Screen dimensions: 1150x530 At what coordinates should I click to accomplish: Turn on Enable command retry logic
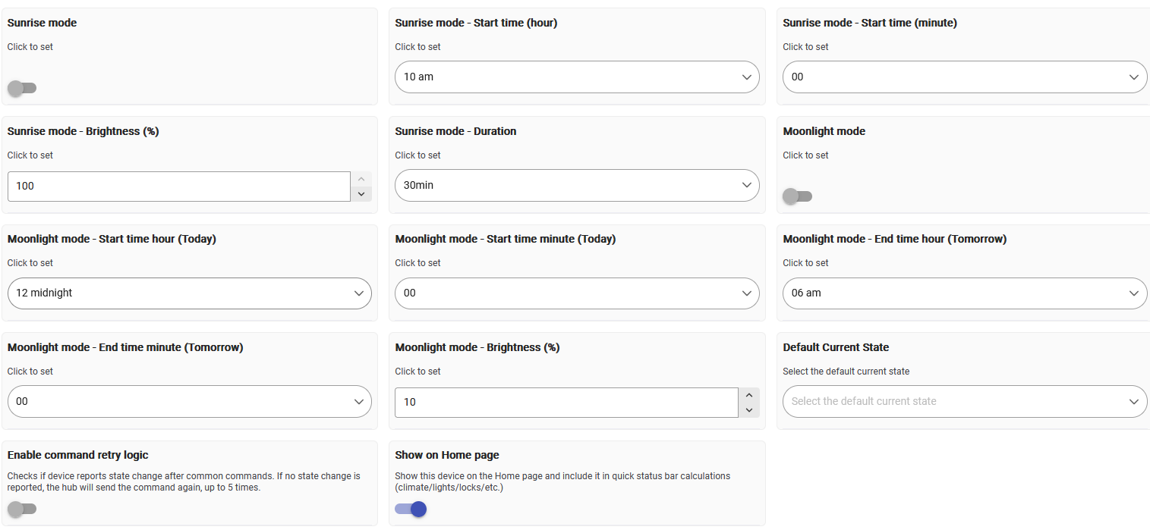click(x=22, y=509)
